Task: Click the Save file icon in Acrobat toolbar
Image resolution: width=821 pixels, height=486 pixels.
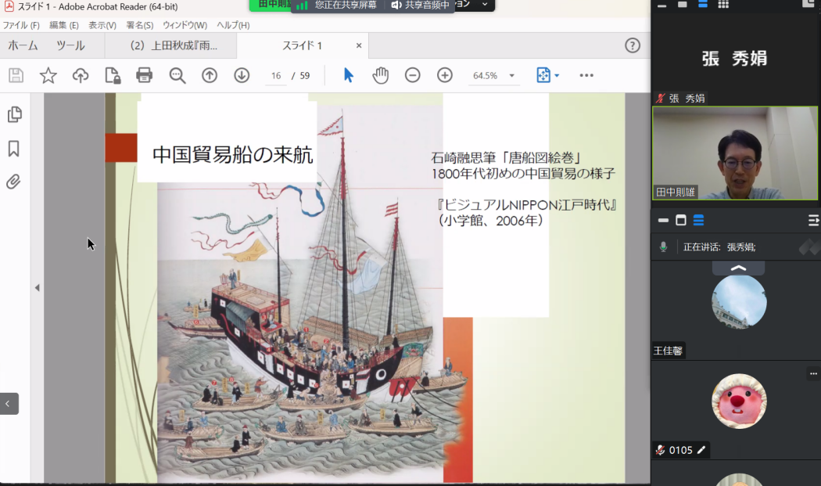Action: coord(16,75)
